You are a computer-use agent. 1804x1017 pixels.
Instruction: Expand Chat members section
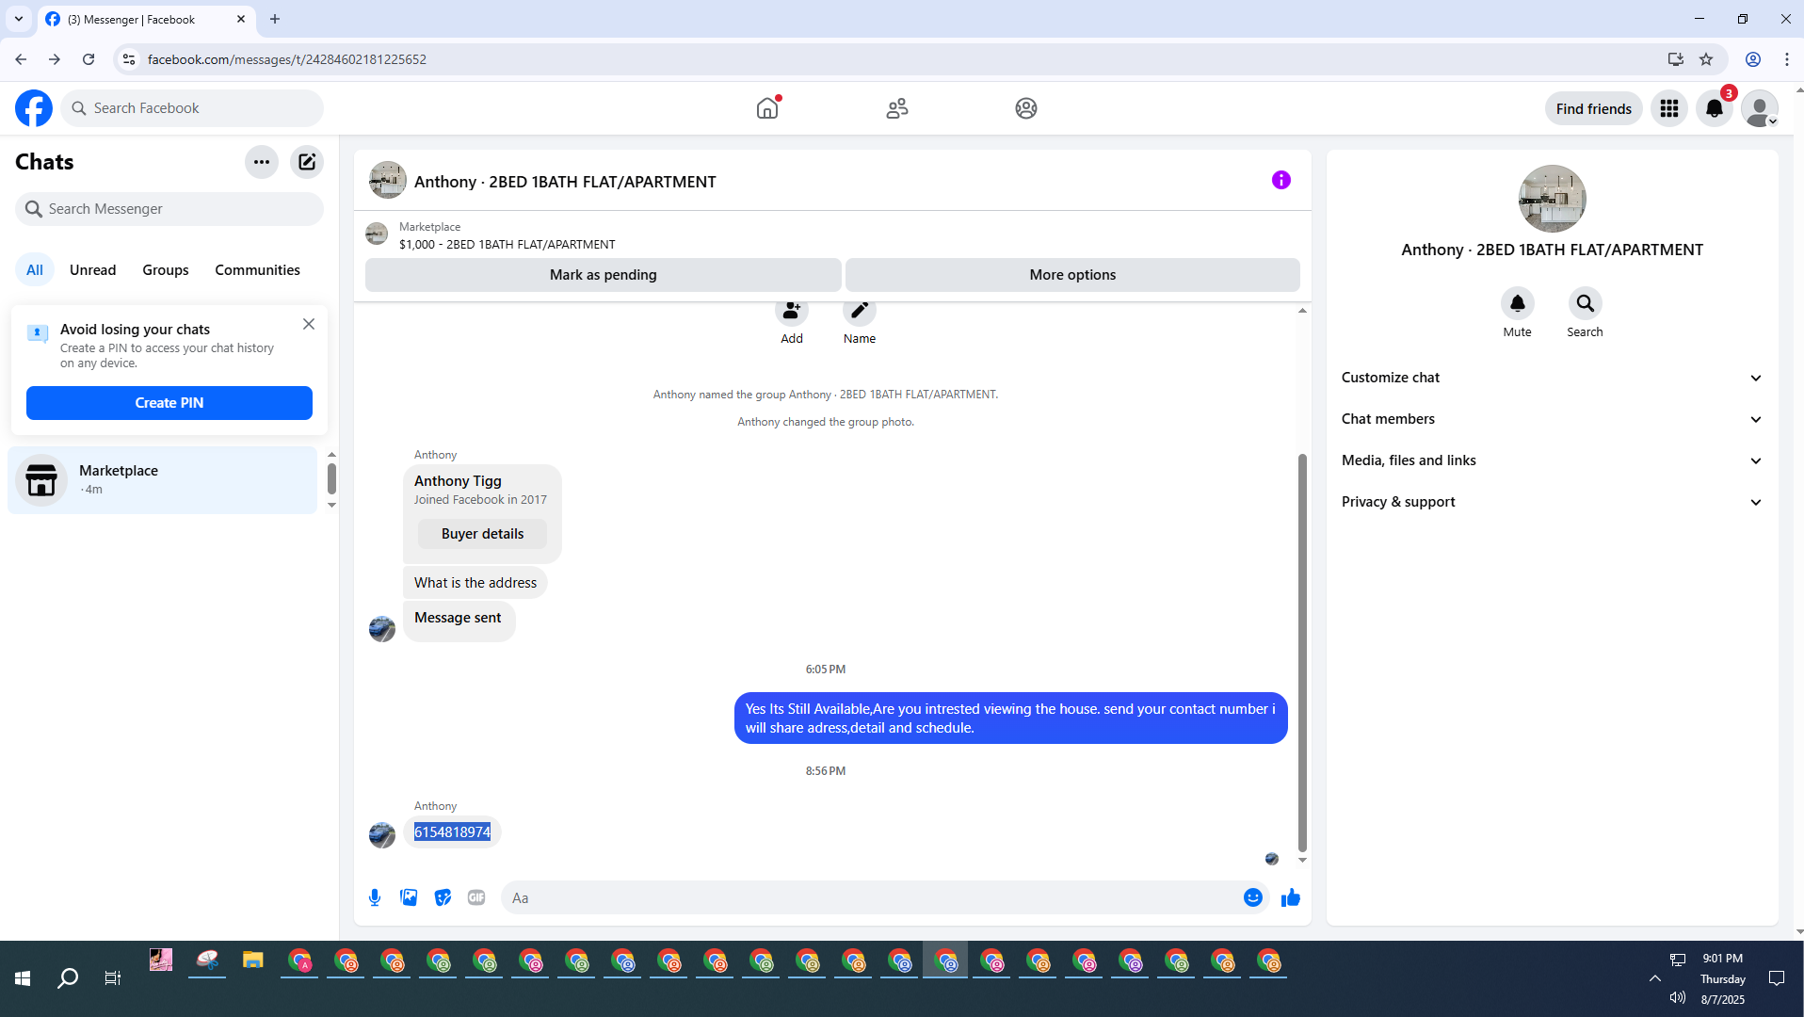click(1553, 419)
